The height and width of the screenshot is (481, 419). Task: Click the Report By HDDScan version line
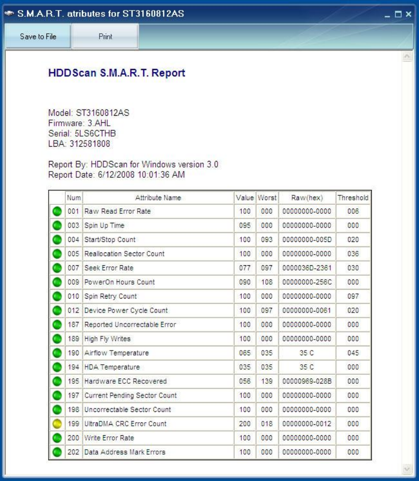[133, 164]
